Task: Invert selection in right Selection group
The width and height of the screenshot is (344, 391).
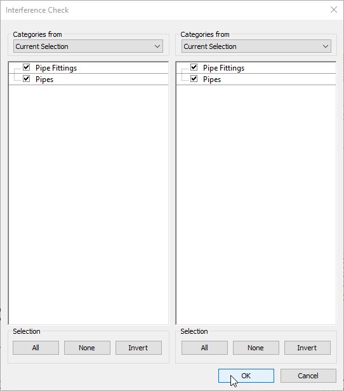Action: click(x=307, y=348)
